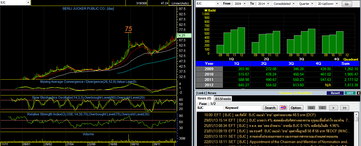Screen dimensions: 361x146
Task: Click the Search button in News
Action: [x=270, y=108]
